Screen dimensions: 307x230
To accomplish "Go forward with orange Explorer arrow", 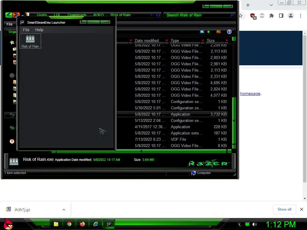I will pyautogui.click(x=16, y=15).
